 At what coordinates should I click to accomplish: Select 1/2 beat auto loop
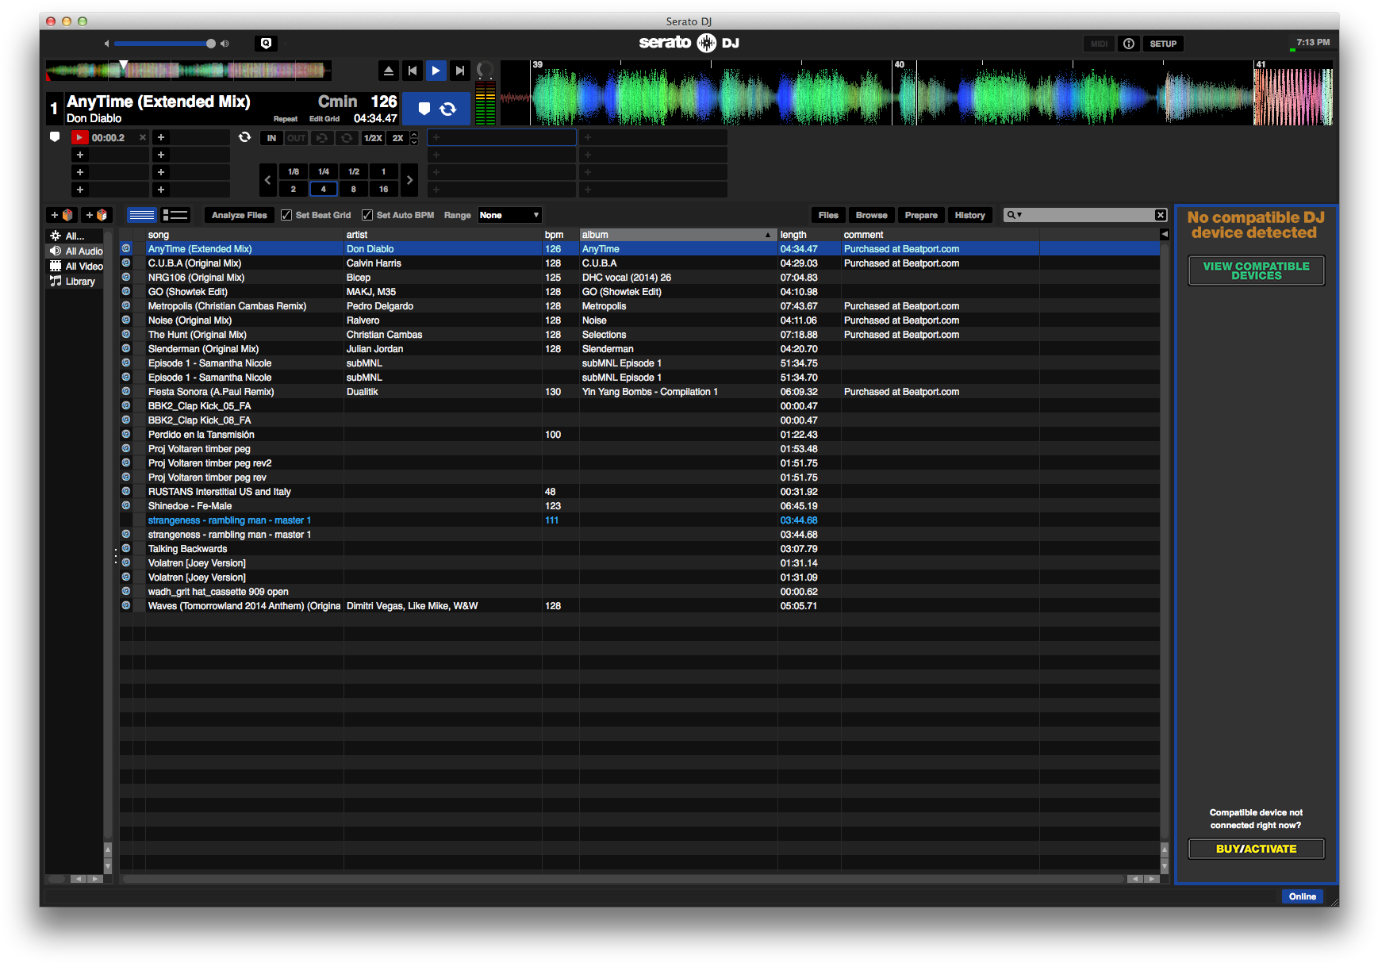pos(354,171)
